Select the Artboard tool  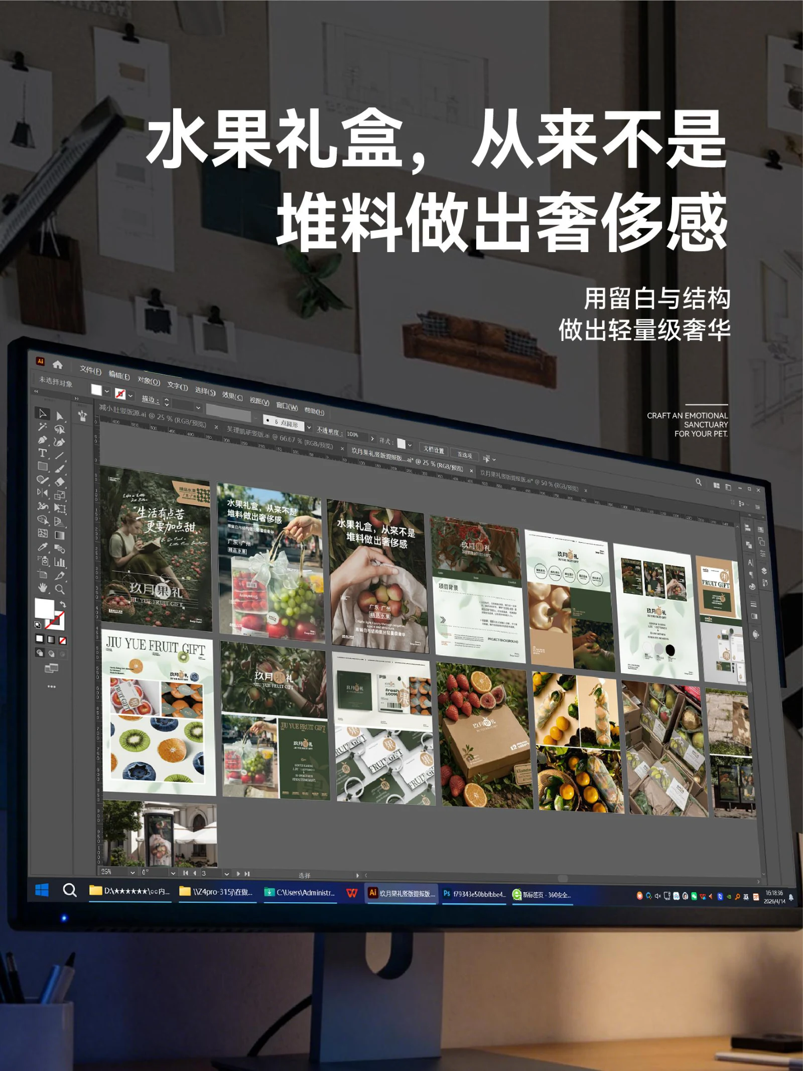click(43, 574)
